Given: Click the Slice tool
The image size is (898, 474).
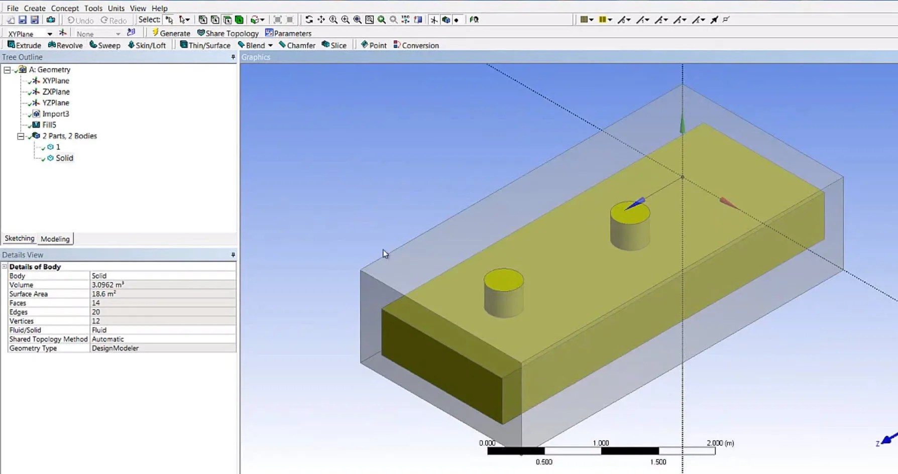Looking at the screenshot, I should pyautogui.click(x=334, y=45).
